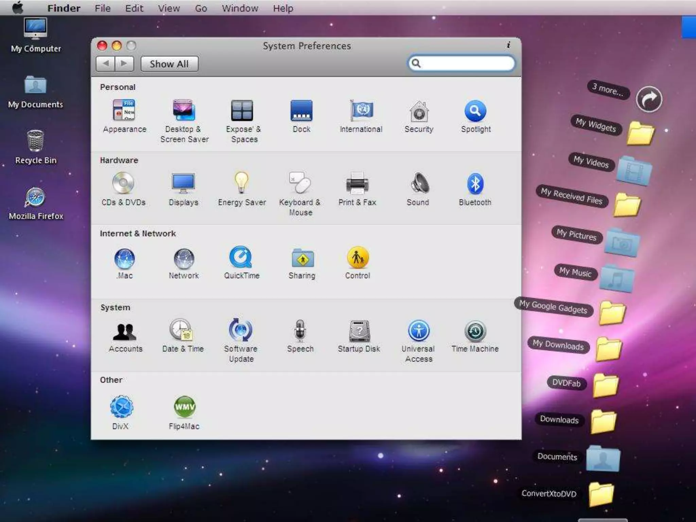Open Spotlight preference pane
Image resolution: width=696 pixels, height=522 pixels.
click(475, 111)
